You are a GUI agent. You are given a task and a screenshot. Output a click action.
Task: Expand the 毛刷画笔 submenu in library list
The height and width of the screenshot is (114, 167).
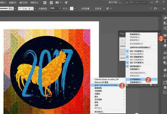pyautogui.click(x=124, y=91)
